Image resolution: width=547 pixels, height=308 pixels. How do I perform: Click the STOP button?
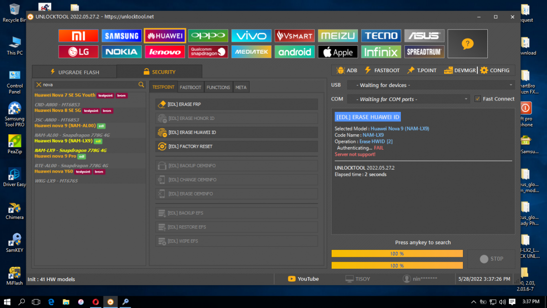click(x=491, y=259)
